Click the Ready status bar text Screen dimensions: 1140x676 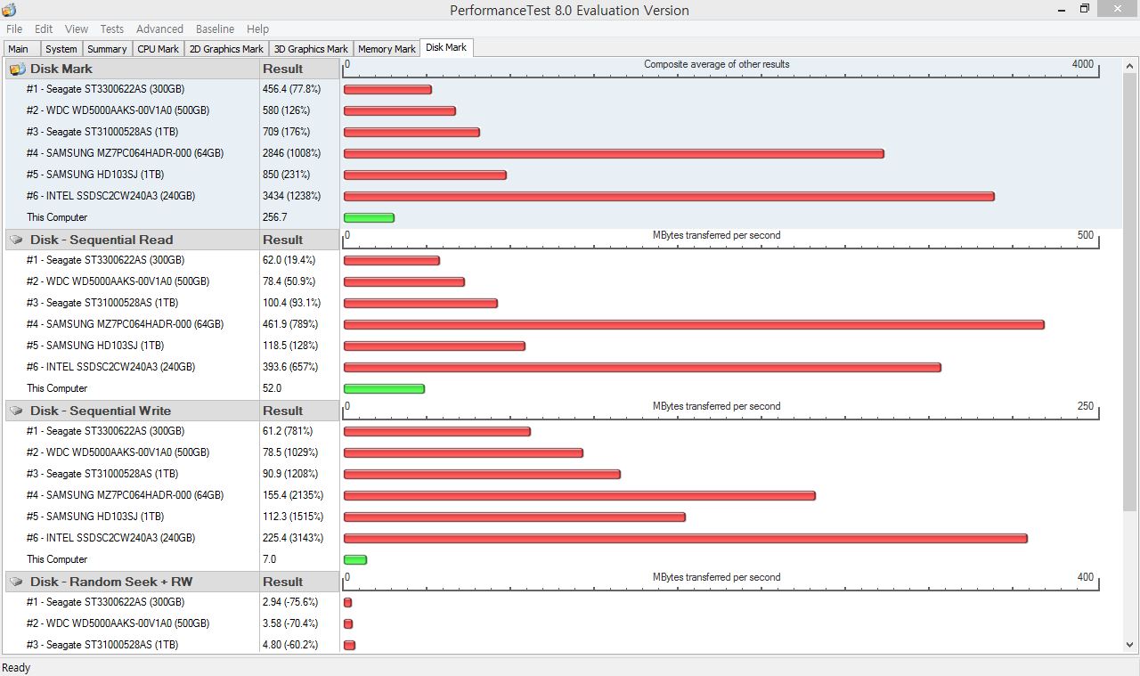coord(16,668)
